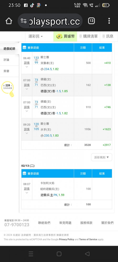118x262 pixels.
Task: Expand the 運彩民 dropdown menu
Action: coord(35,36)
